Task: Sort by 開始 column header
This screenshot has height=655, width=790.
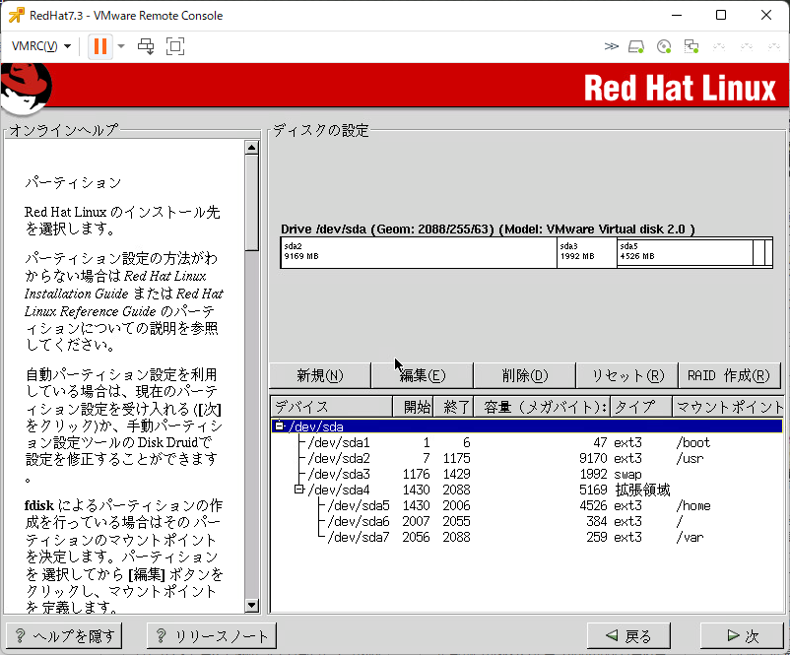Action: (413, 407)
